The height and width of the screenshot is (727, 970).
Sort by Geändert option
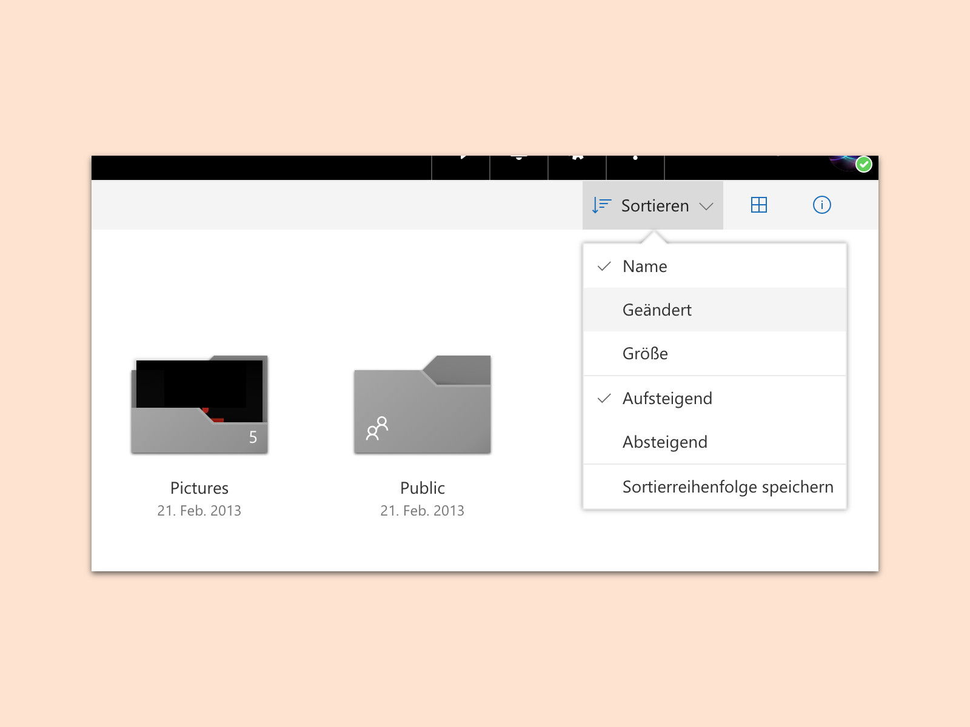click(x=715, y=310)
